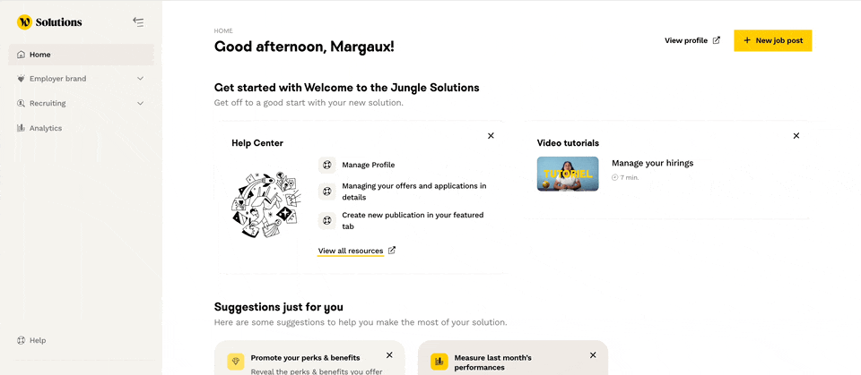Open the Manage your hirings title
861x375 pixels.
[x=652, y=163]
